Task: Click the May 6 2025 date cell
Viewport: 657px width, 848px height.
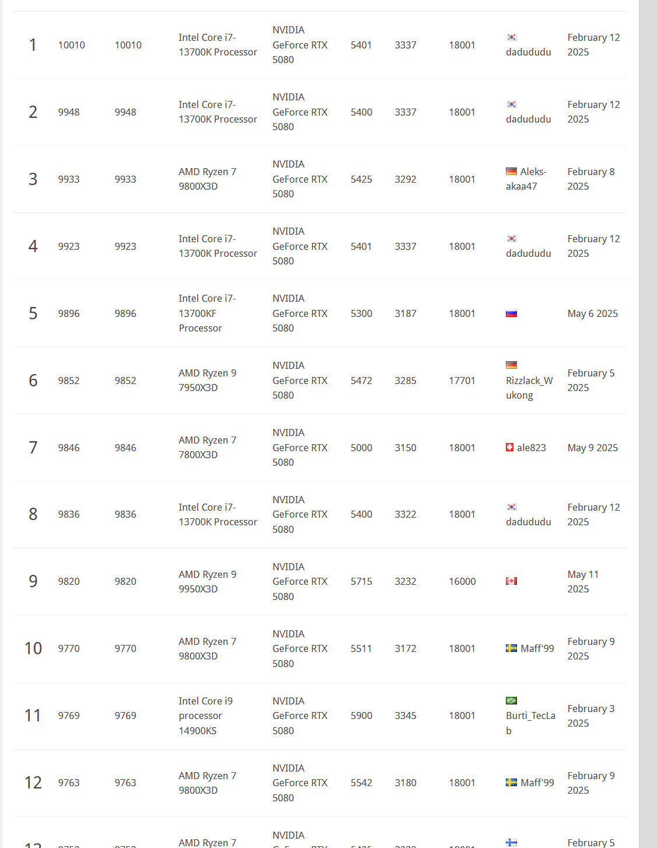Action: (x=592, y=313)
